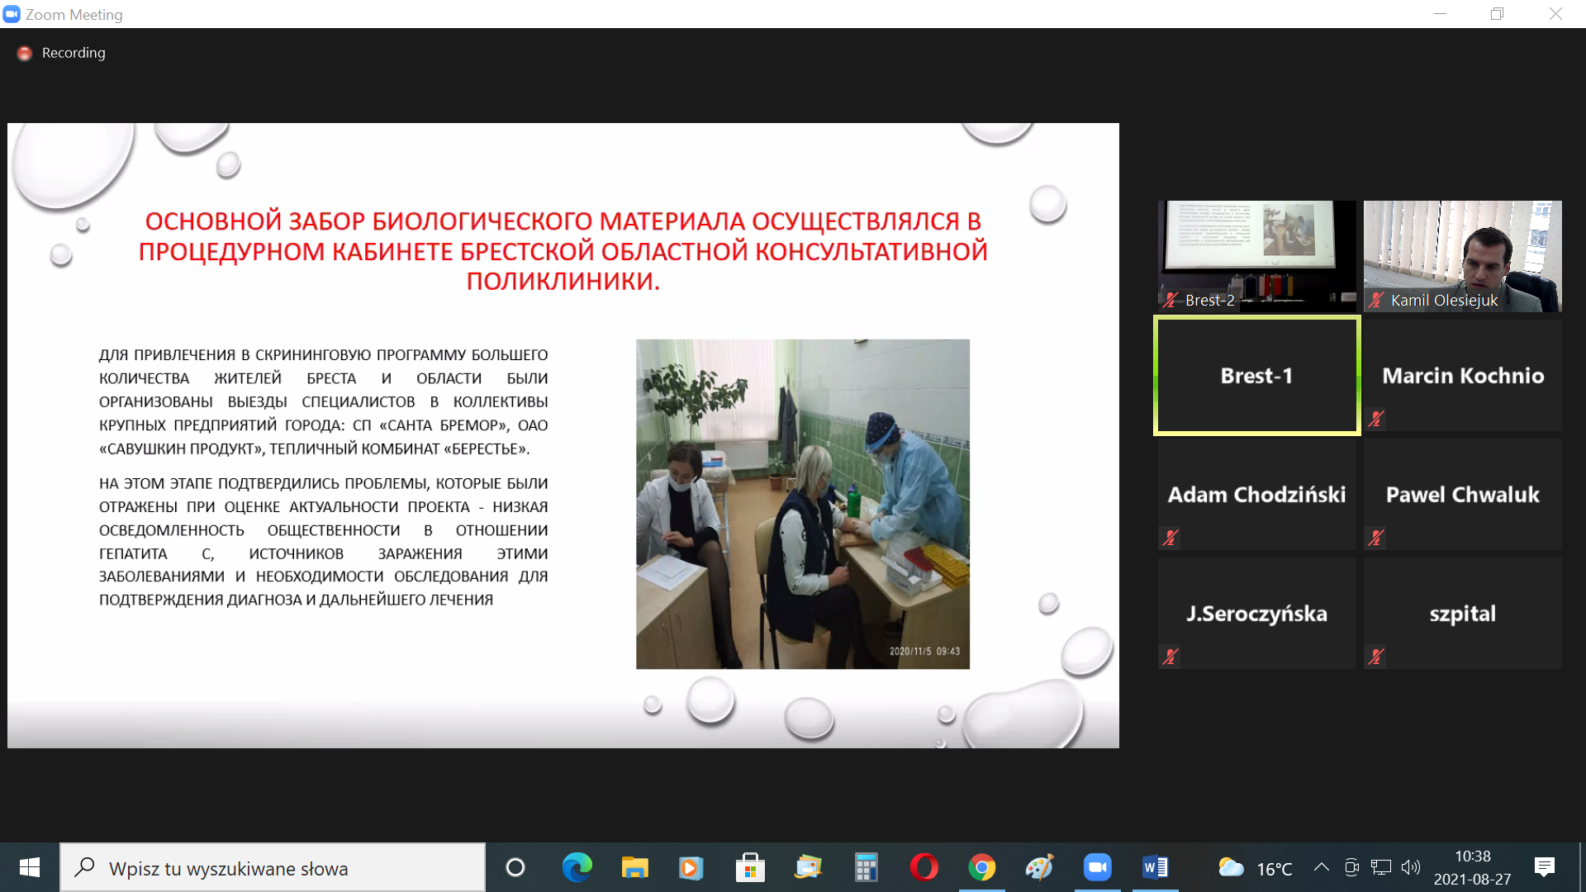Select the Brest-1 participant tile

pos(1256,376)
